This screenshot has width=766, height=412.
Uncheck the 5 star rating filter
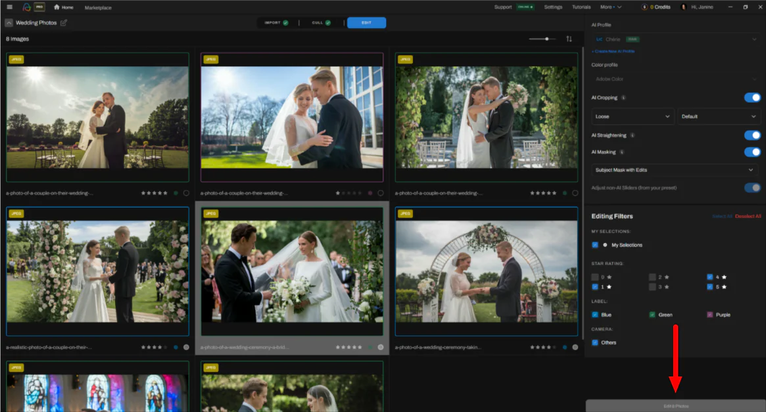[x=710, y=287]
